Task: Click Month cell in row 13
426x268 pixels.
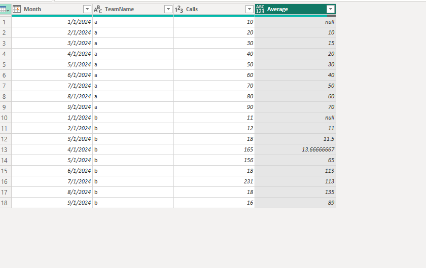Action: tap(52, 149)
